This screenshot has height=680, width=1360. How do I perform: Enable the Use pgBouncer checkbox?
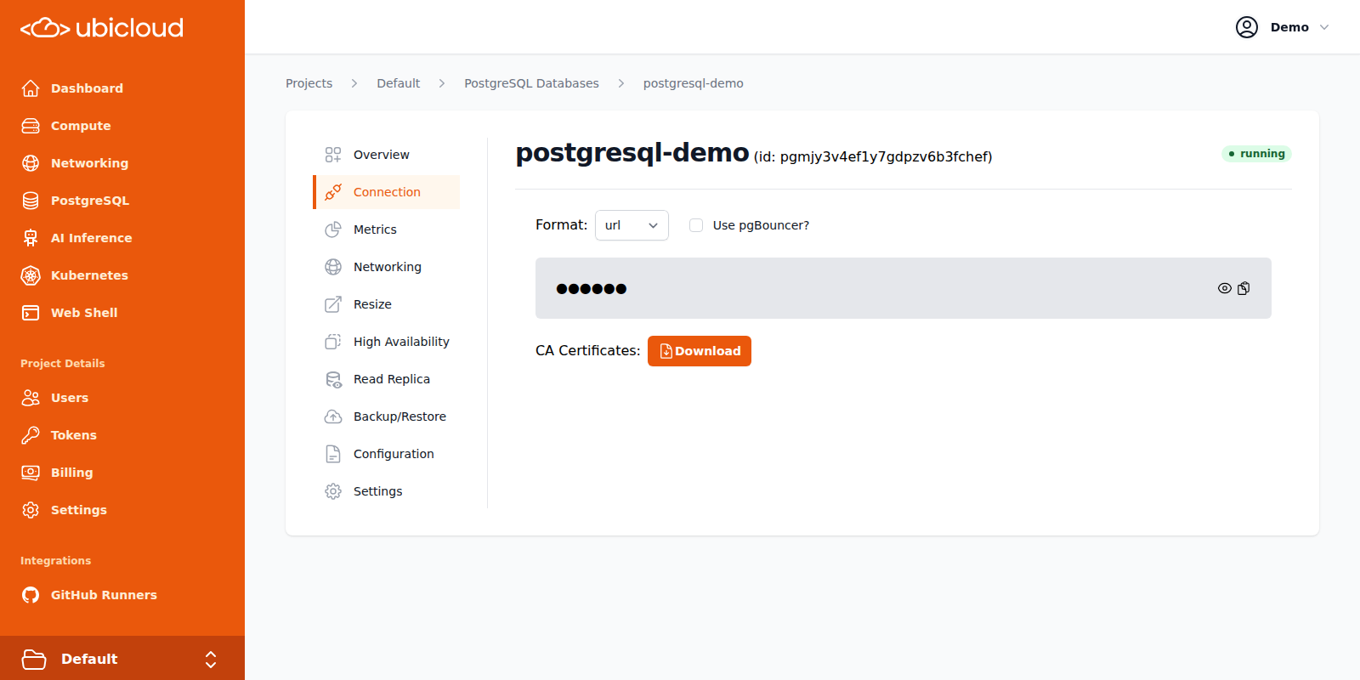click(696, 225)
